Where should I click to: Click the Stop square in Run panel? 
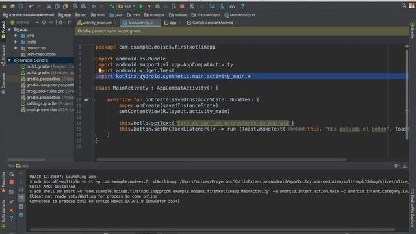pos(12,182)
